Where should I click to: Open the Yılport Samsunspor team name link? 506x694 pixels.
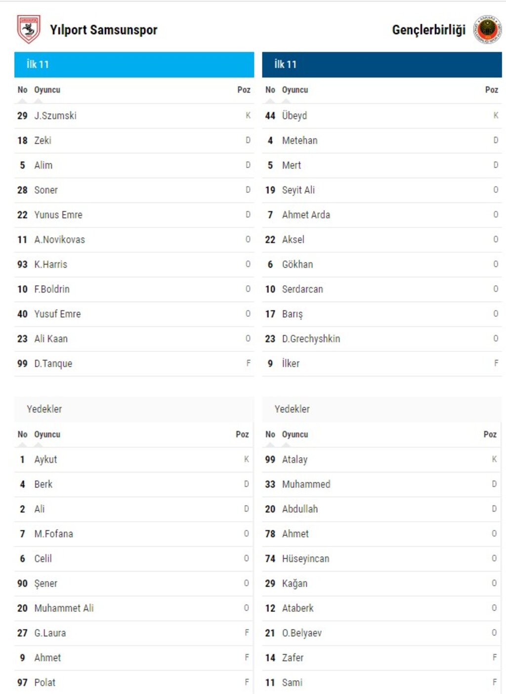103,30
